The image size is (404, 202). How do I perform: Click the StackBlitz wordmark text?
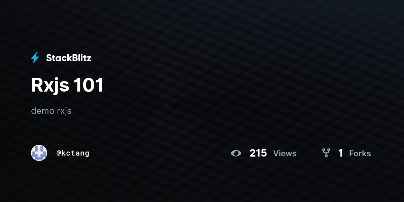(x=69, y=58)
